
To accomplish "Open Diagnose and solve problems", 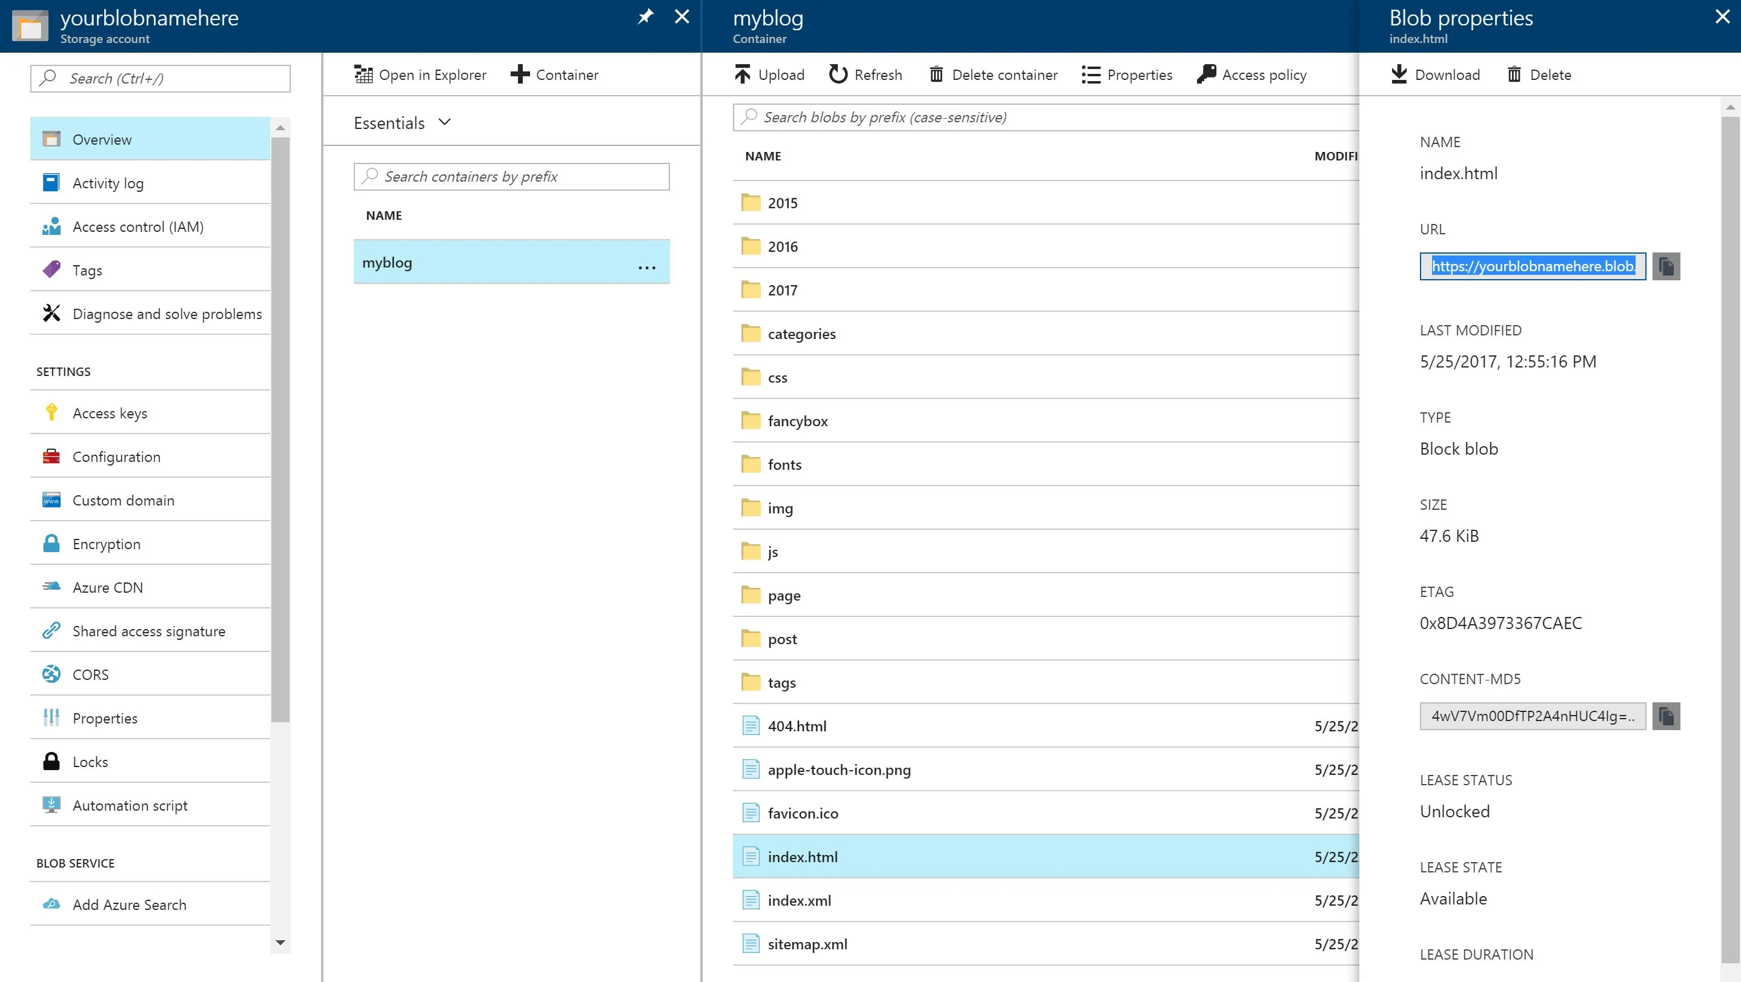I will pyautogui.click(x=150, y=314).
